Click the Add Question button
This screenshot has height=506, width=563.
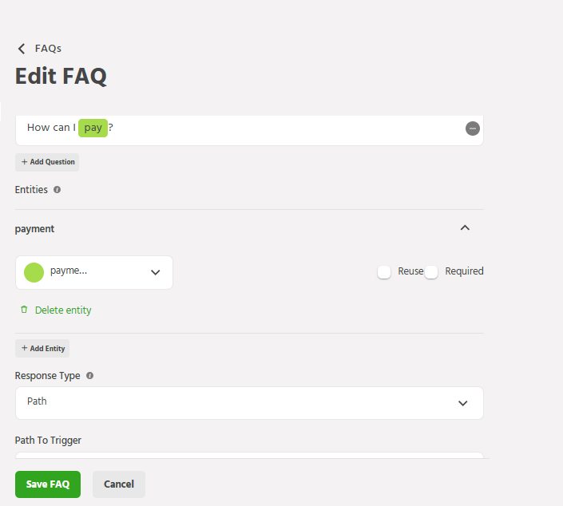coord(47,162)
